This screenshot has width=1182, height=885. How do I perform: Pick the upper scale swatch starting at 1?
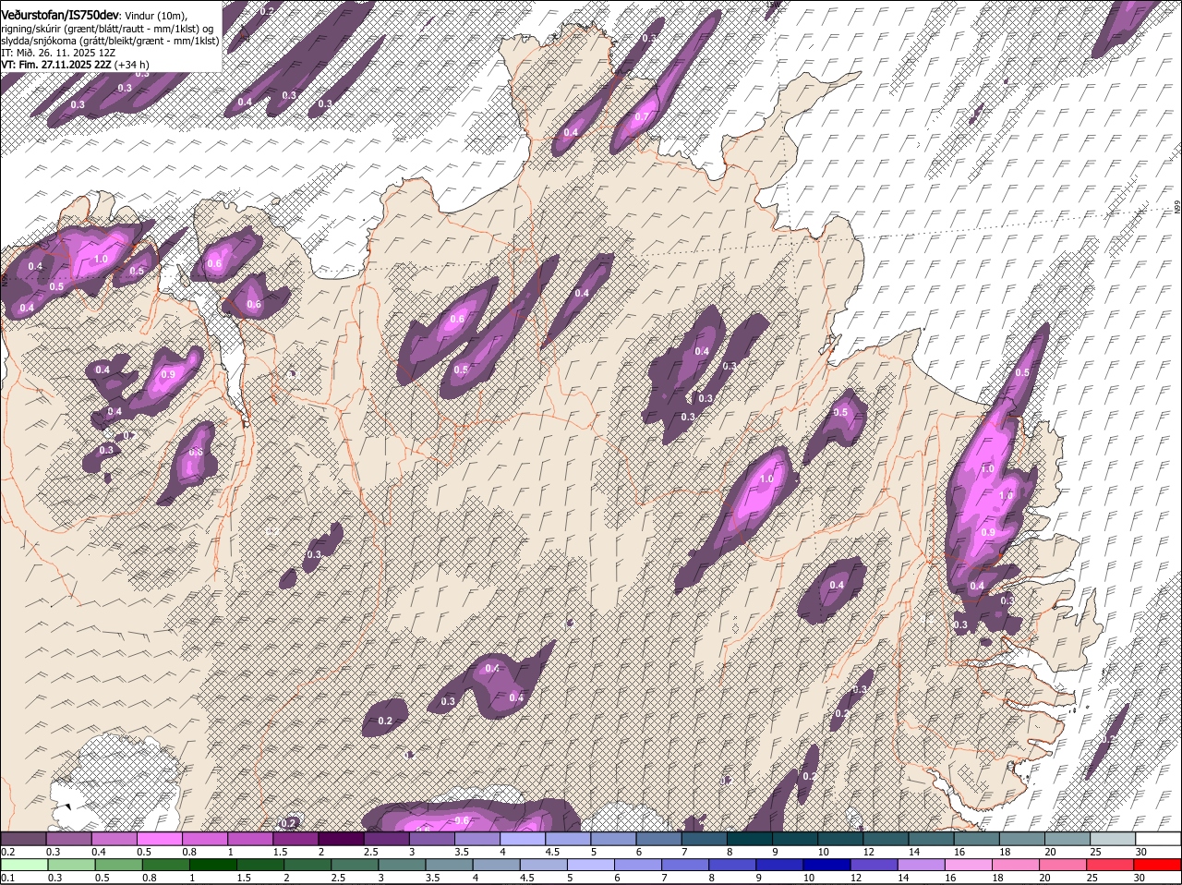tap(249, 838)
